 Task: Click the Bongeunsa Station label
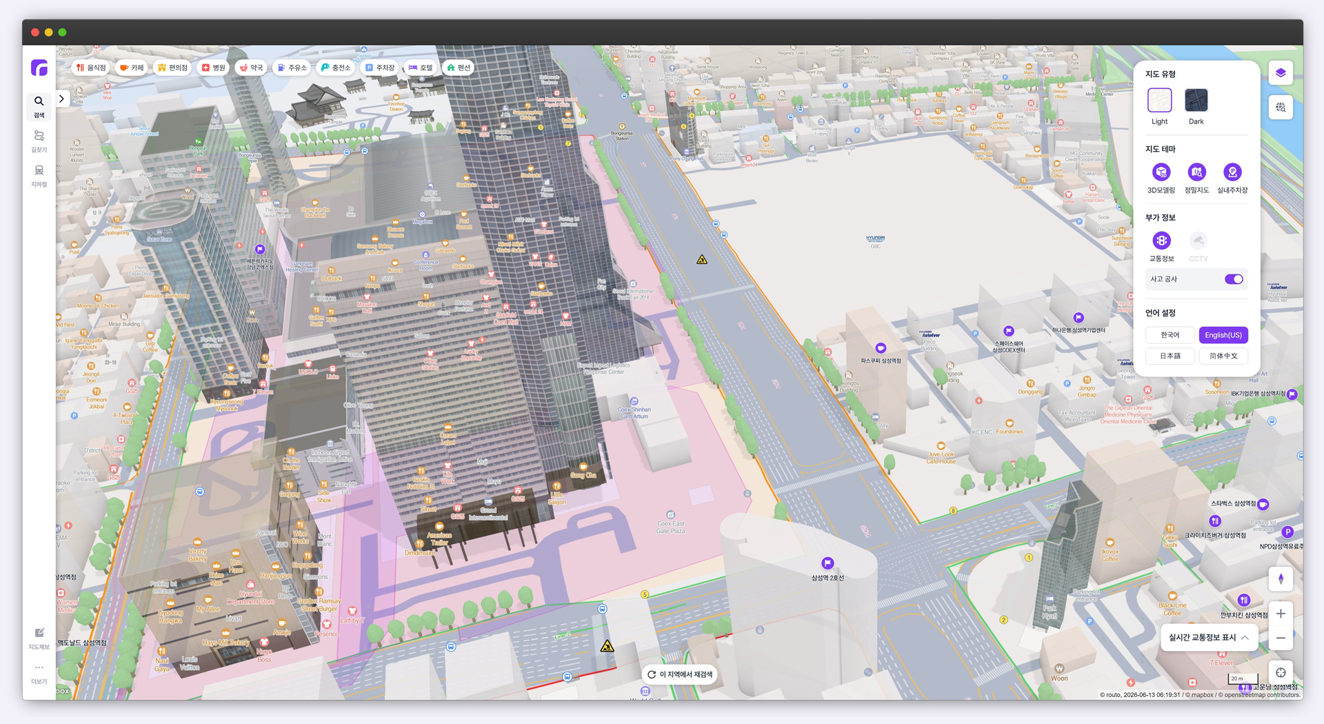(621, 135)
